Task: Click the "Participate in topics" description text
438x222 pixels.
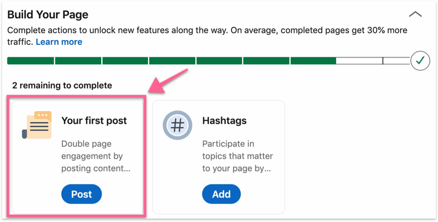Action: coord(237,156)
